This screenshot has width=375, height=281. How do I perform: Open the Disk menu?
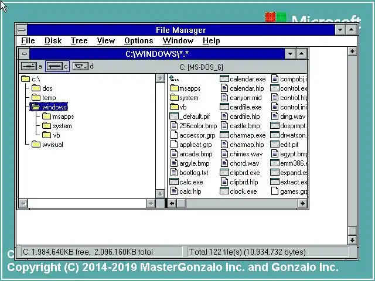pos(53,40)
